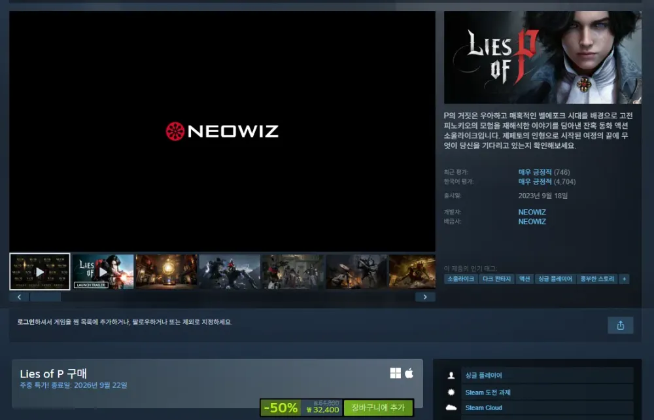This screenshot has width=654, height=420.
Task: Click 장바구니에 추가 button
Action: point(378,408)
